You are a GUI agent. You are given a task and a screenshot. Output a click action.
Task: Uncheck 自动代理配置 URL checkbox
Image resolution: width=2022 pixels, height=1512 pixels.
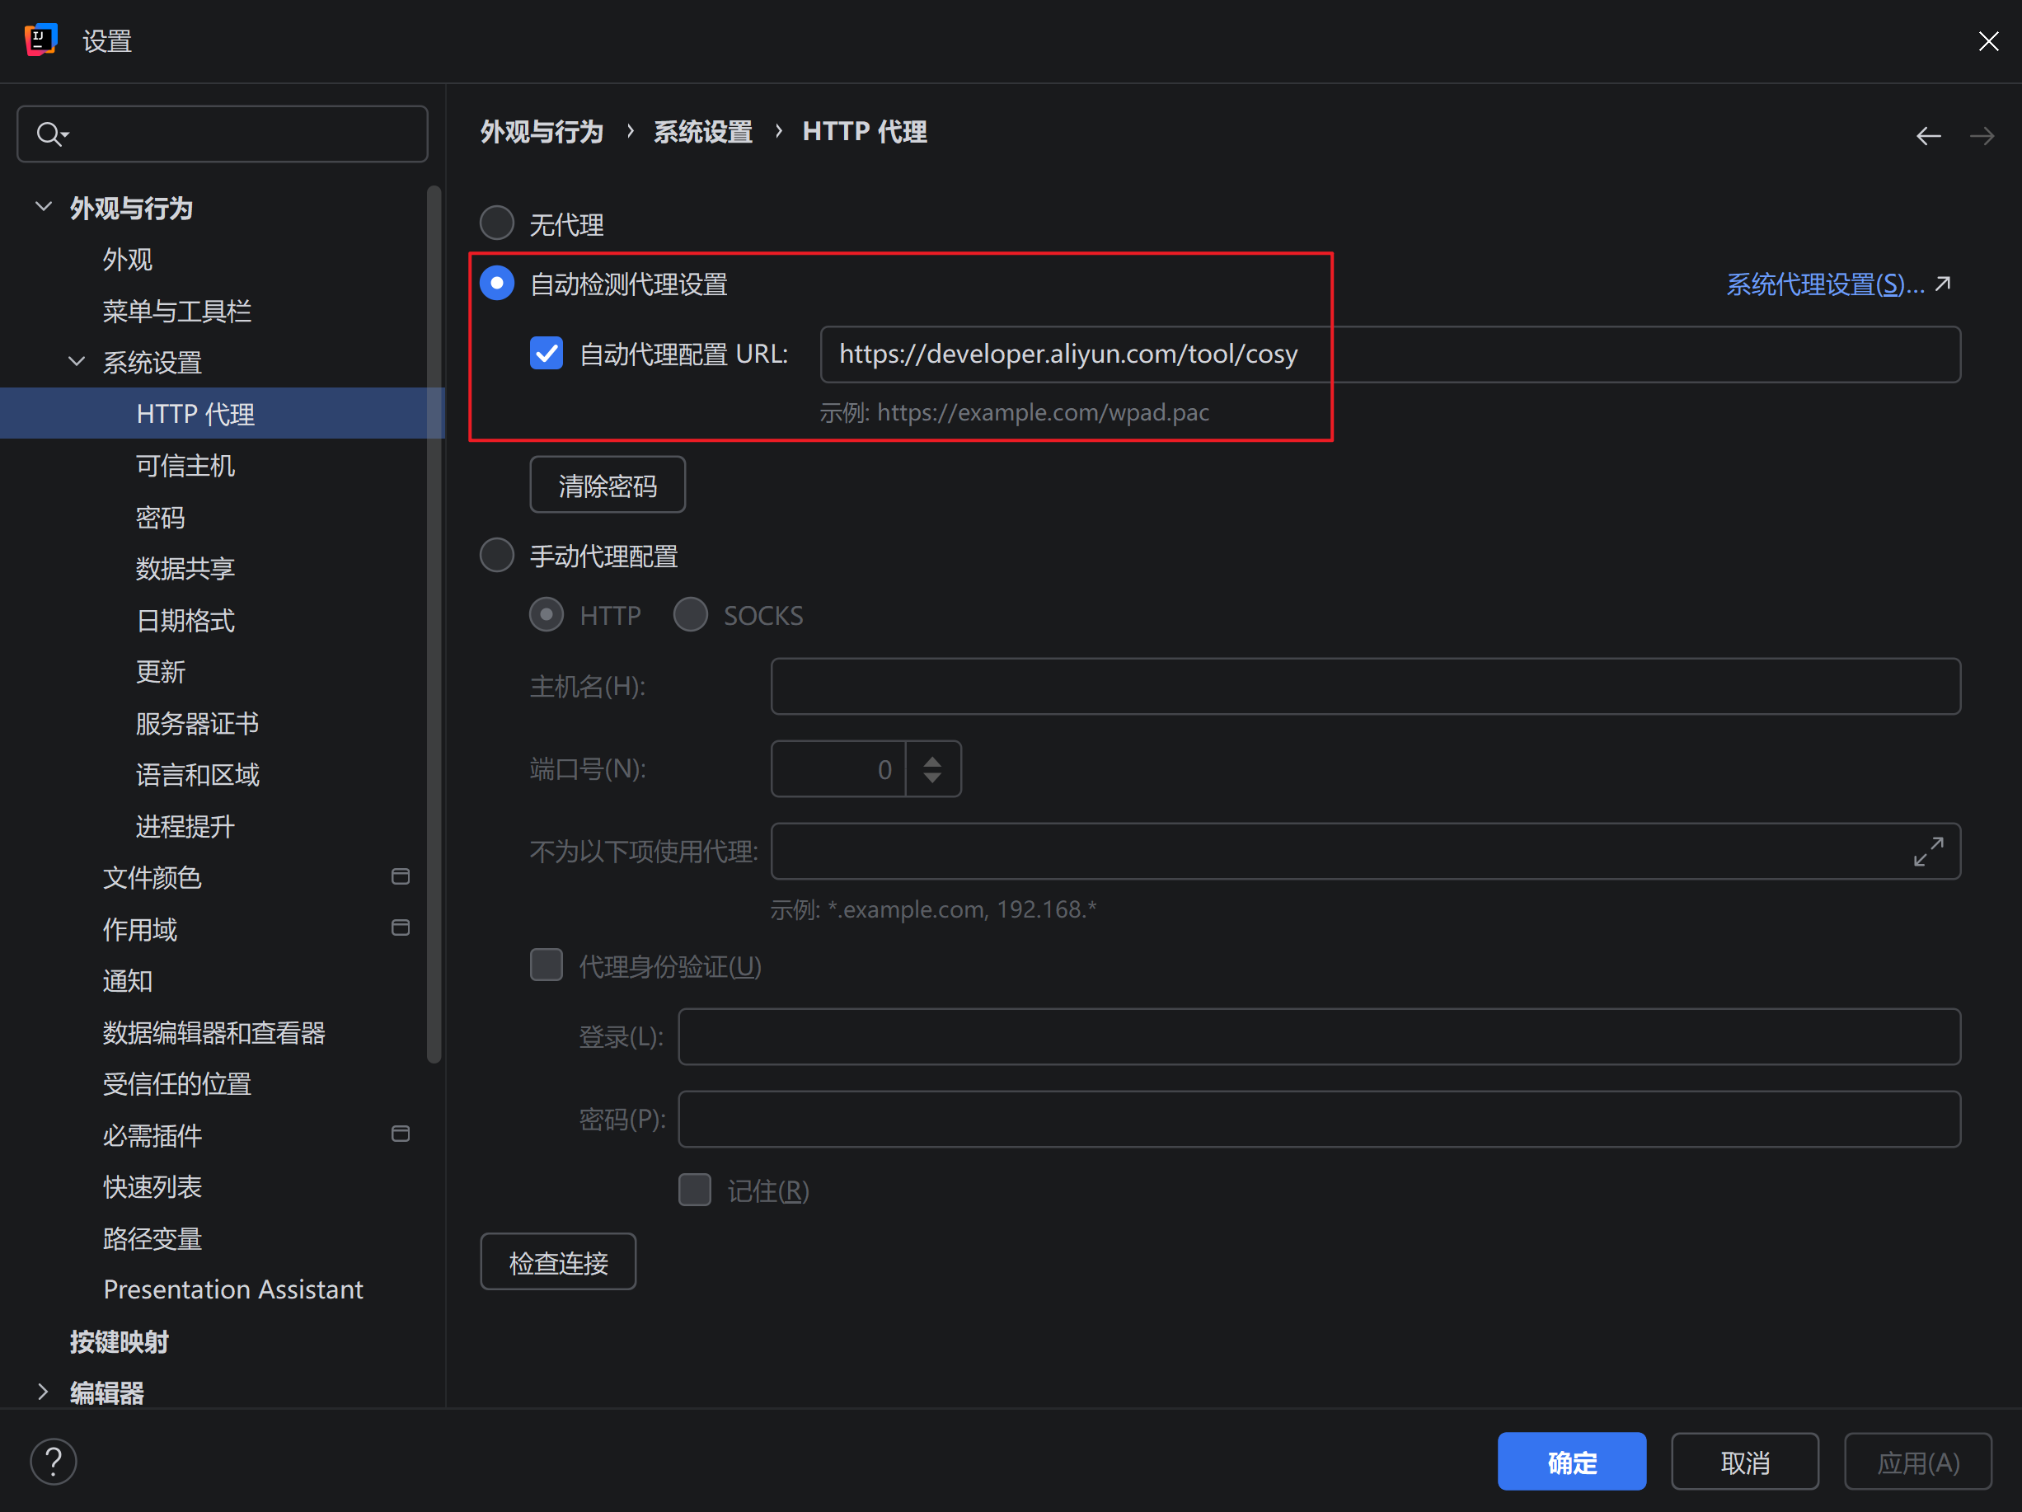click(547, 353)
